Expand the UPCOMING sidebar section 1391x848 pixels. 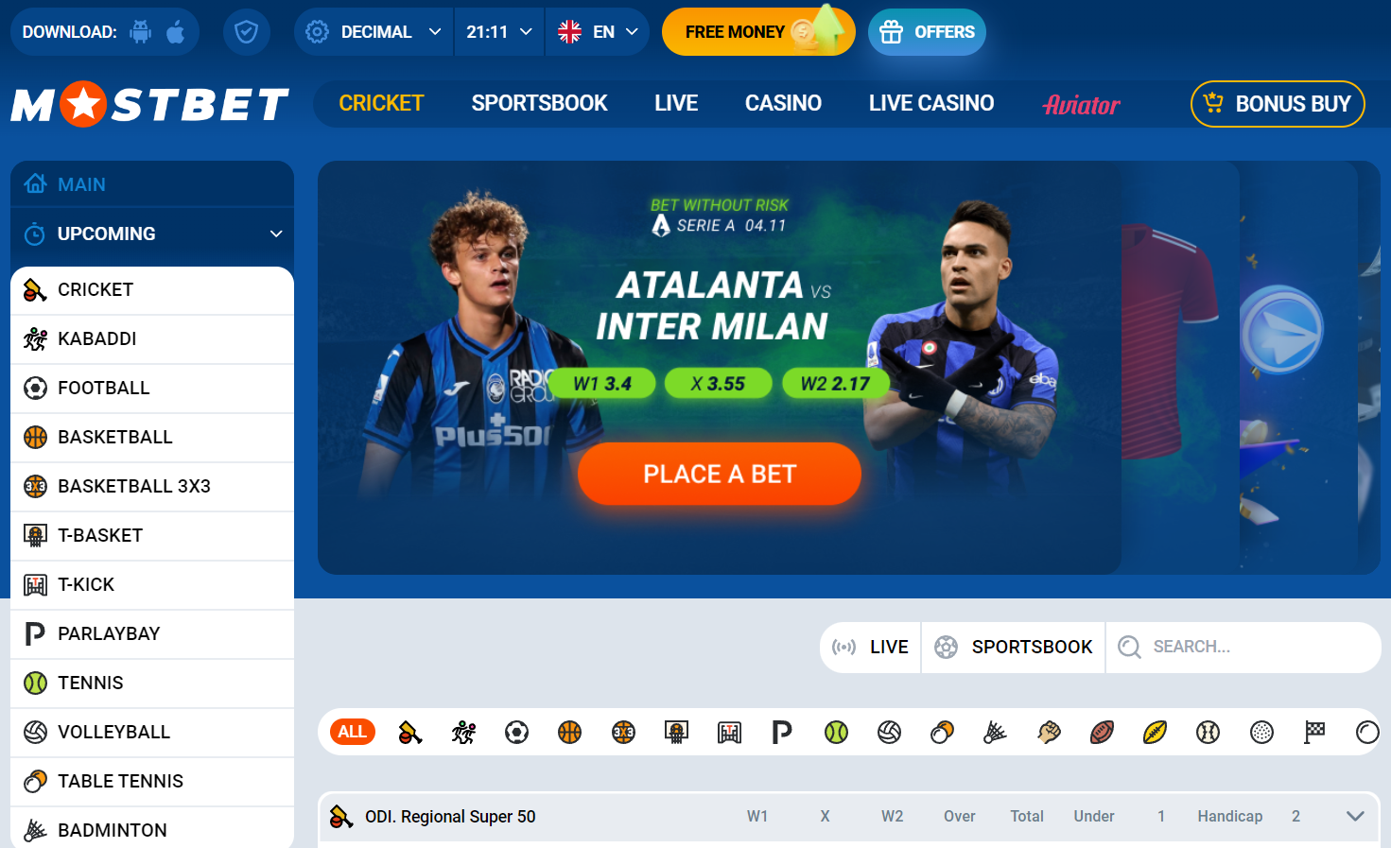[152, 234]
